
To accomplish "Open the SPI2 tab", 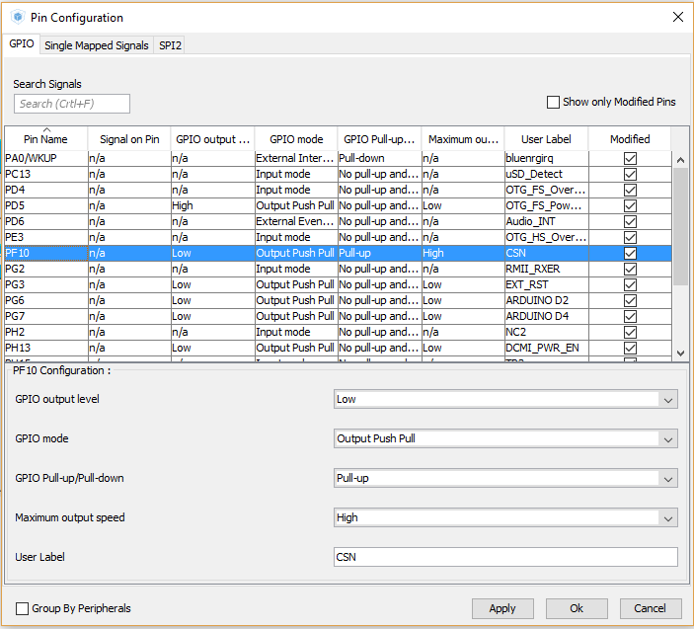I will pos(170,45).
